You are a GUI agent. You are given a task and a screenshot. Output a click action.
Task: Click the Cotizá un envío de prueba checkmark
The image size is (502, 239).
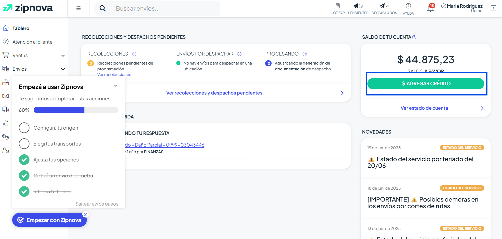click(24, 176)
